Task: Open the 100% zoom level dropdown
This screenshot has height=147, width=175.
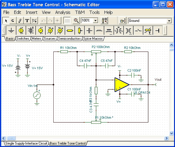Action: tap(96, 21)
